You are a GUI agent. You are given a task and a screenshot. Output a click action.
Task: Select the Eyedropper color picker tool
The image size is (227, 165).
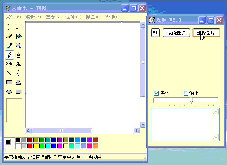point(9,46)
